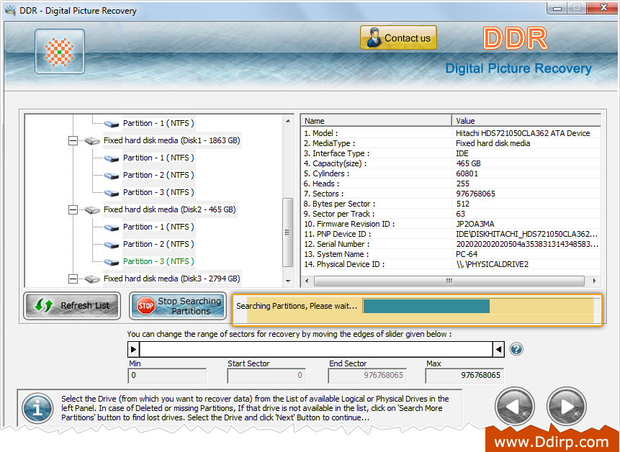Click the '4. Capacity(size) :' row
The height and width of the screenshot is (452, 620).
pyautogui.click(x=451, y=163)
